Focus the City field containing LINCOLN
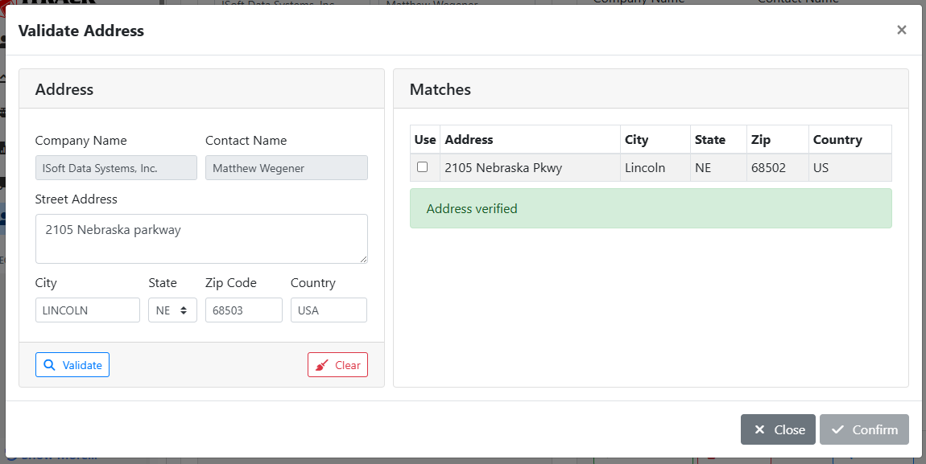926x464 pixels. [x=87, y=310]
